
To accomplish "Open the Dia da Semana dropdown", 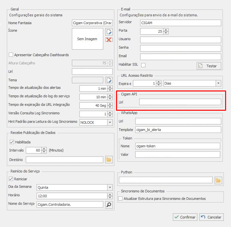I will click(110, 187).
